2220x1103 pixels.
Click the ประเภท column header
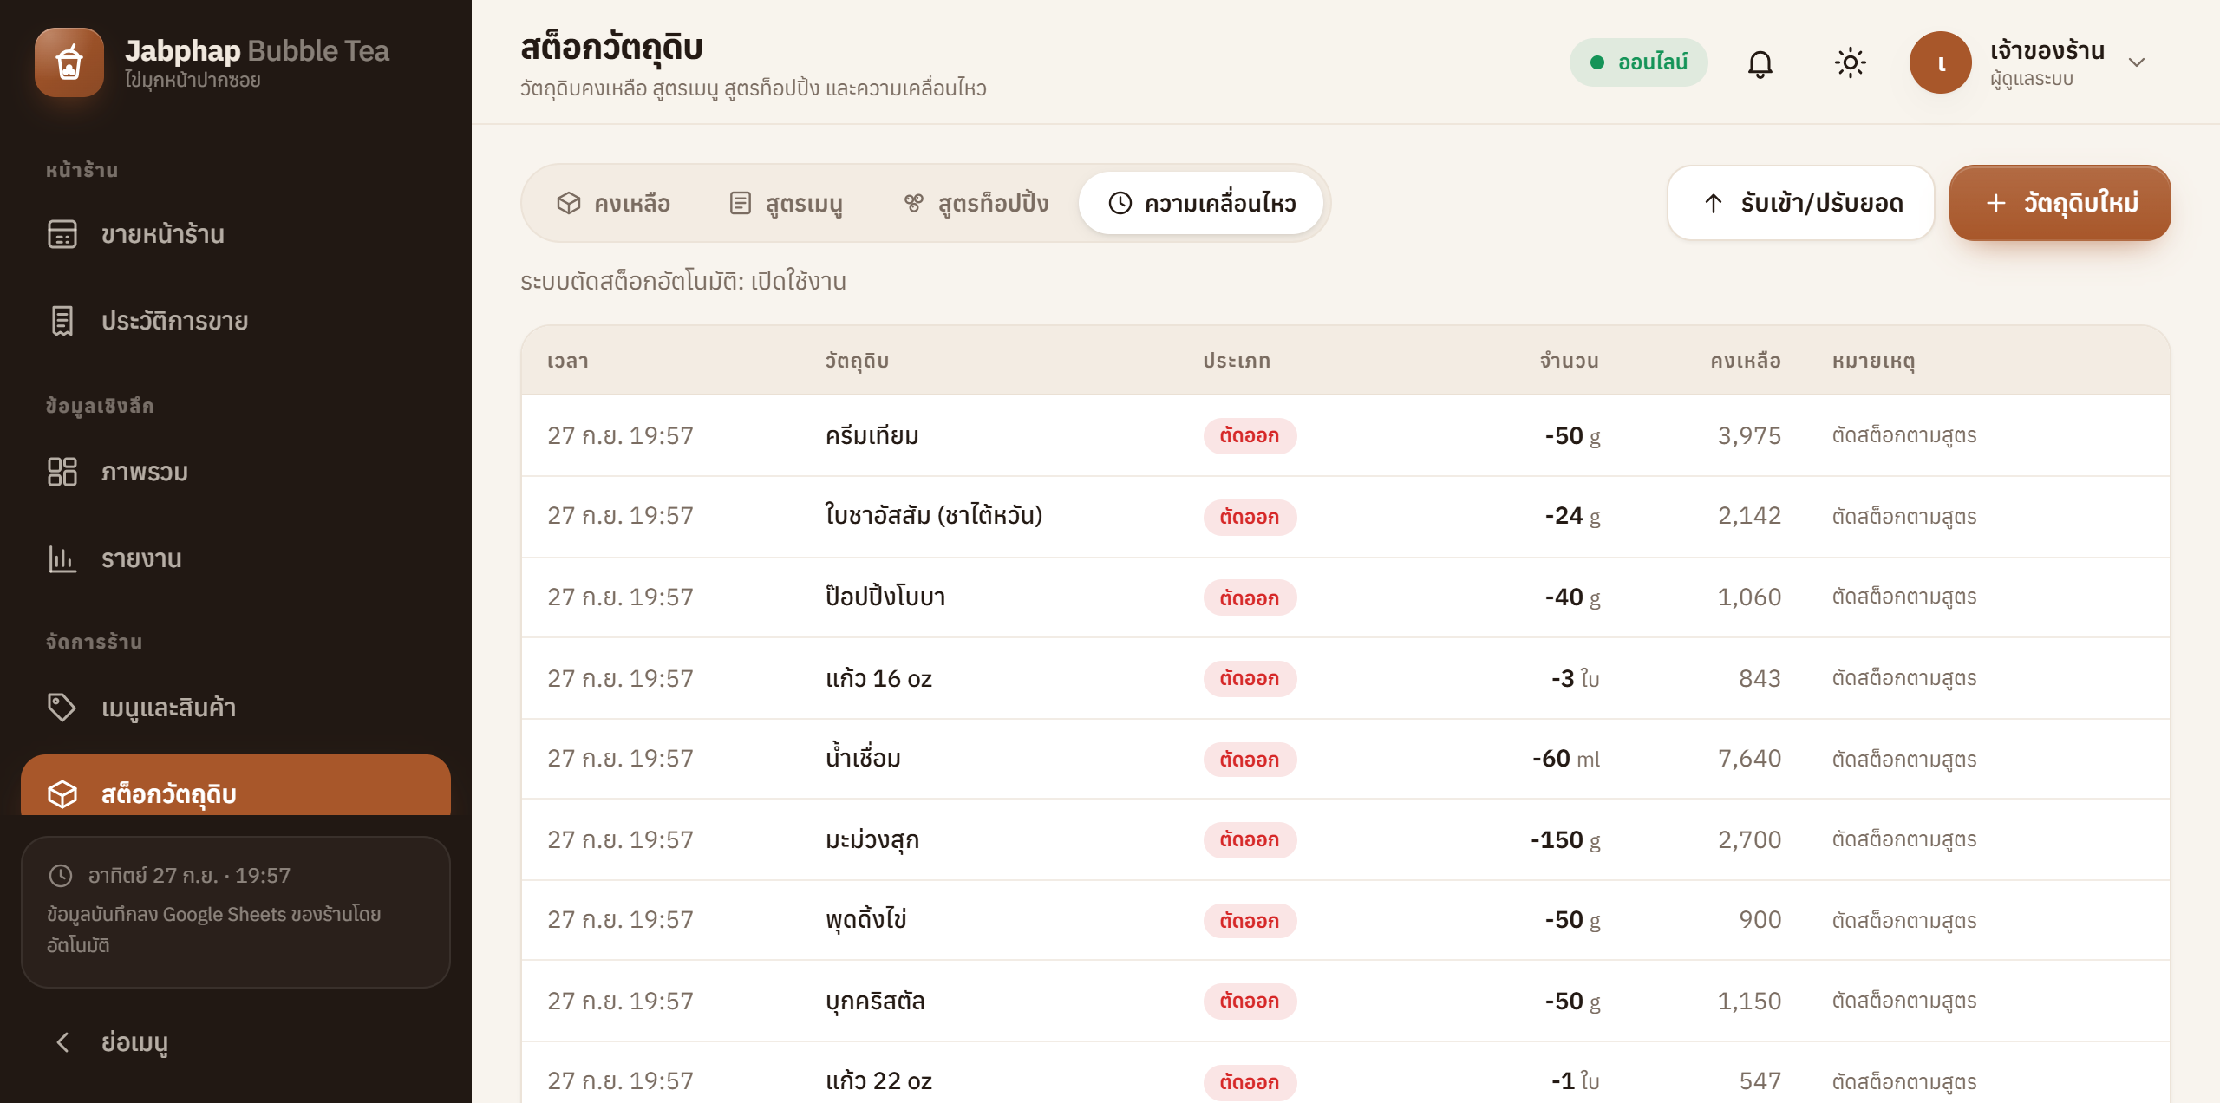(x=1237, y=361)
